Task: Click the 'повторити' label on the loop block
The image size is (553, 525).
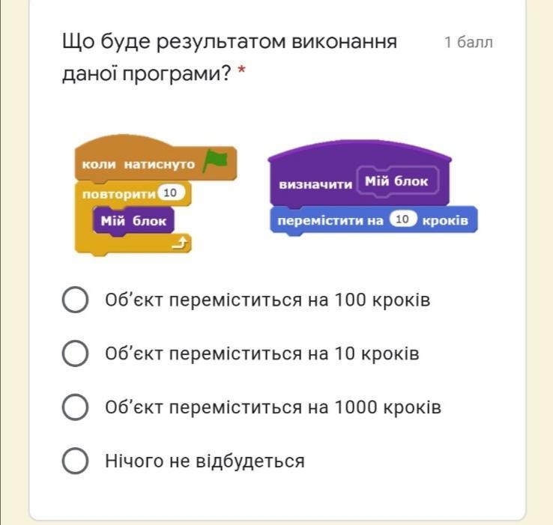Action: 119,194
